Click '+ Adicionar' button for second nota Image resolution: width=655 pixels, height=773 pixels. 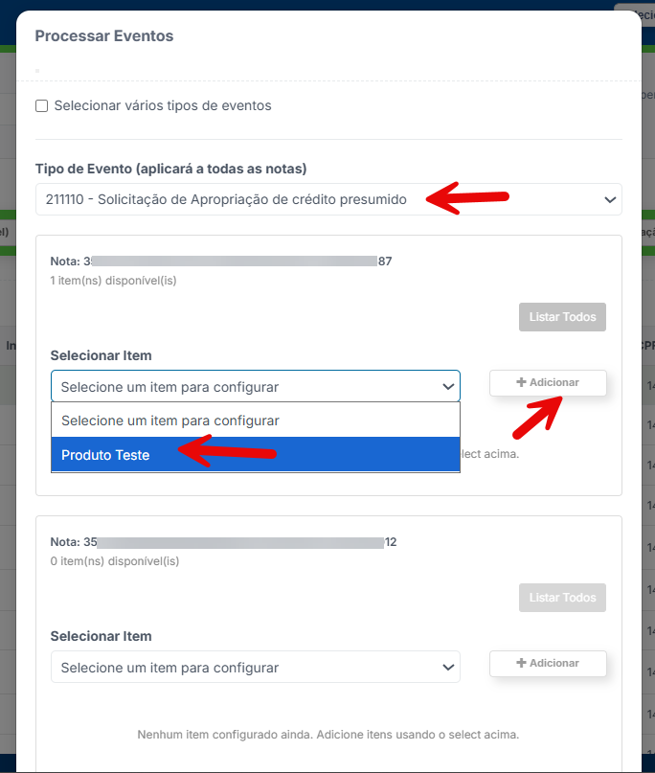(x=548, y=663)
